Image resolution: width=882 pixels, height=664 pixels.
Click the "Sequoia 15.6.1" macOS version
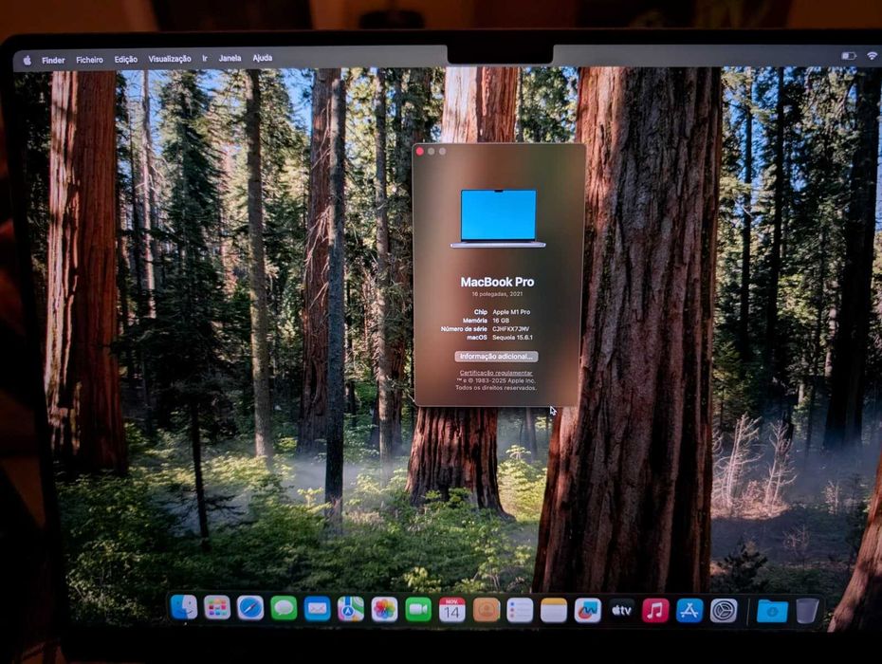coord(512,337)
